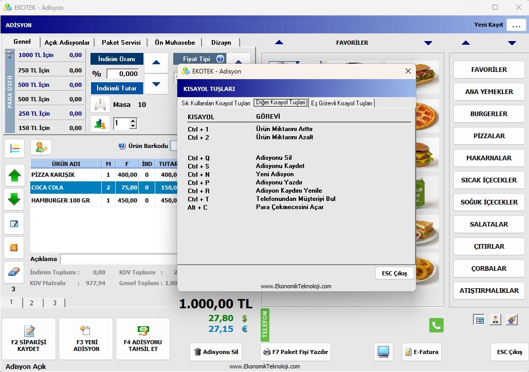The height and width of the screenshot is (372, 529).
Task: Click the F2 Siparişi Kaydet button
Action: (29, 339)
